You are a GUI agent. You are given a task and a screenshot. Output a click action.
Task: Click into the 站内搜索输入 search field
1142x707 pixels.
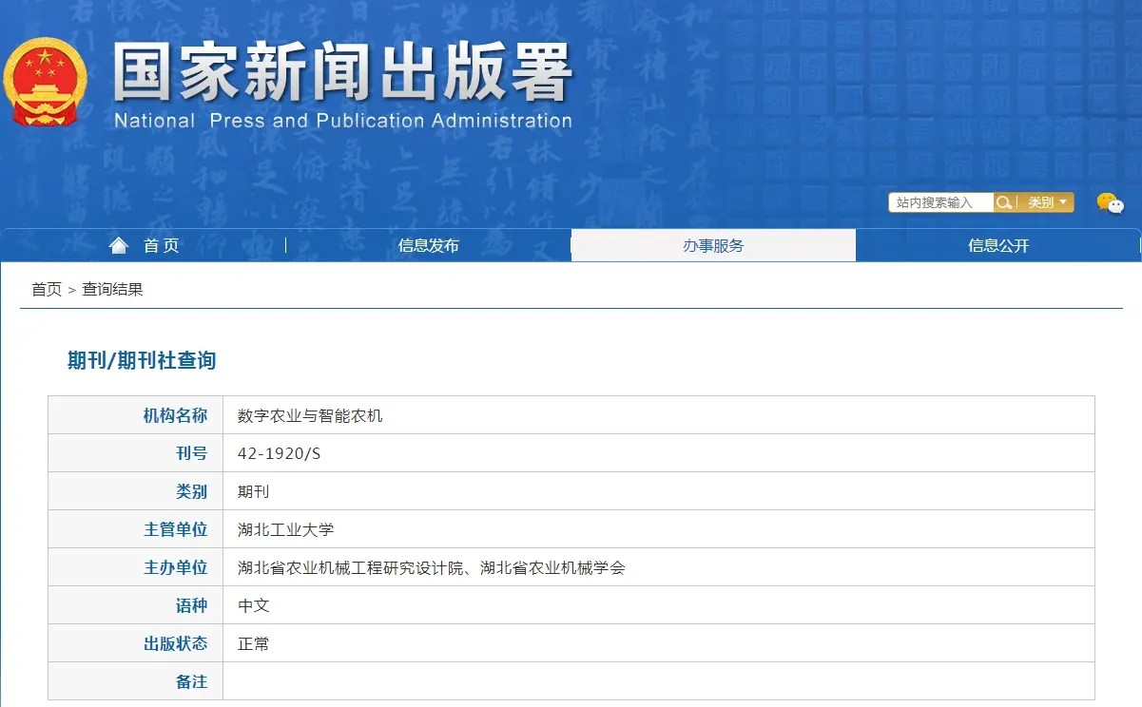939,201
